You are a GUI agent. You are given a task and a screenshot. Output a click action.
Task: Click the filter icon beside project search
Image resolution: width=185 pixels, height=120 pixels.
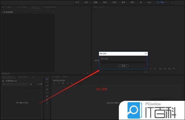click(31, 84)
